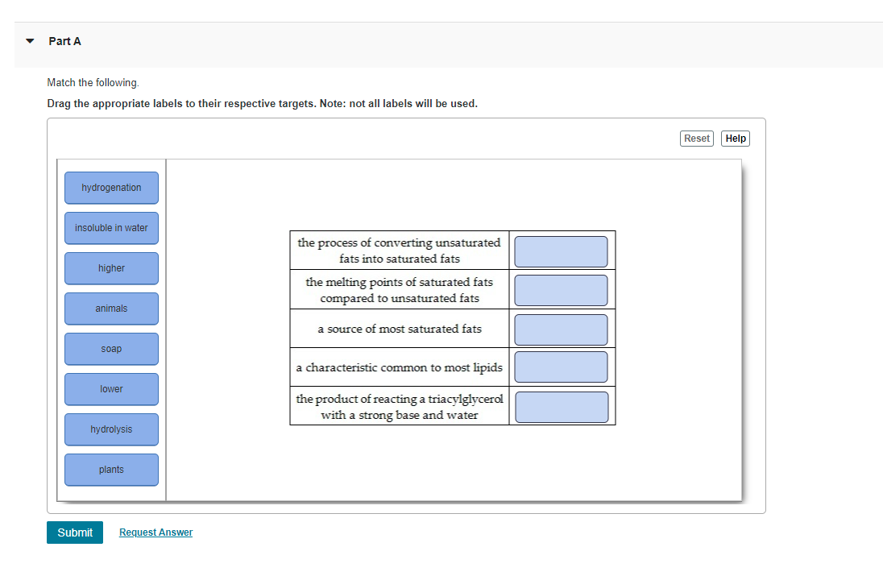This screenshot has width=883, height=576.
Task: Click the target box for triacylglycerol reaction product
Action: (x=561, y=407)
